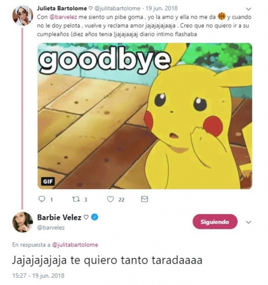
Task: Click the GIF badge on image
Action: coord(48,181)
